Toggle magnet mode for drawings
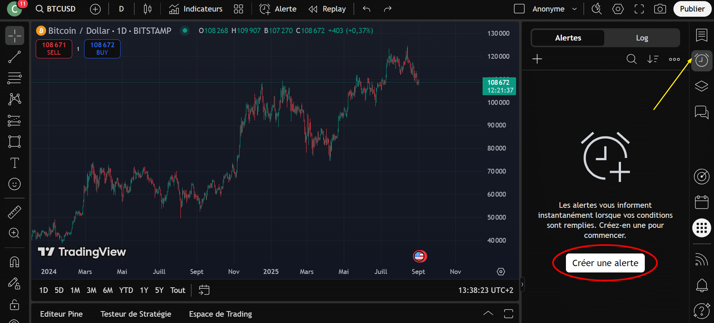This screenshot has height=323, width=714. [15, 262]
